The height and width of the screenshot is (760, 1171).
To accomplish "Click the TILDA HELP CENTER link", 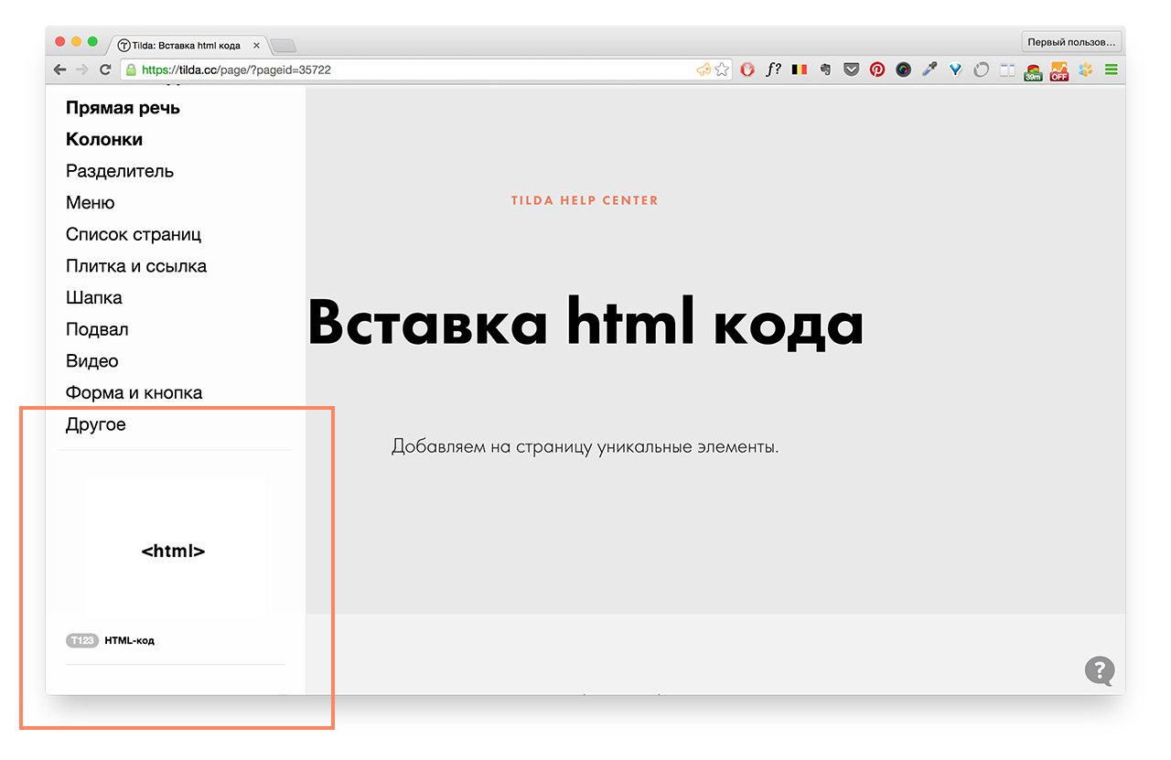I will [x=585, y=200].
